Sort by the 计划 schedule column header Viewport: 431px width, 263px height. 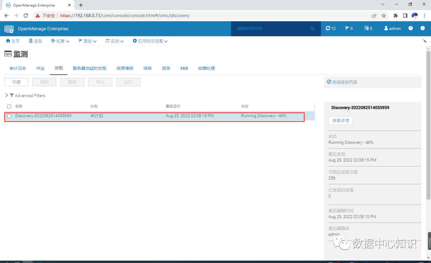pos(94,106)
